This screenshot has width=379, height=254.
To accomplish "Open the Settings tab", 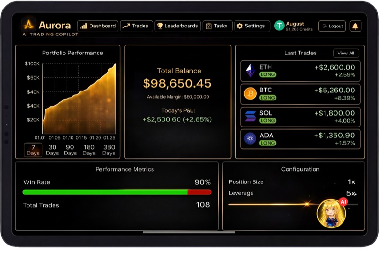I will [x=252, y=26].
